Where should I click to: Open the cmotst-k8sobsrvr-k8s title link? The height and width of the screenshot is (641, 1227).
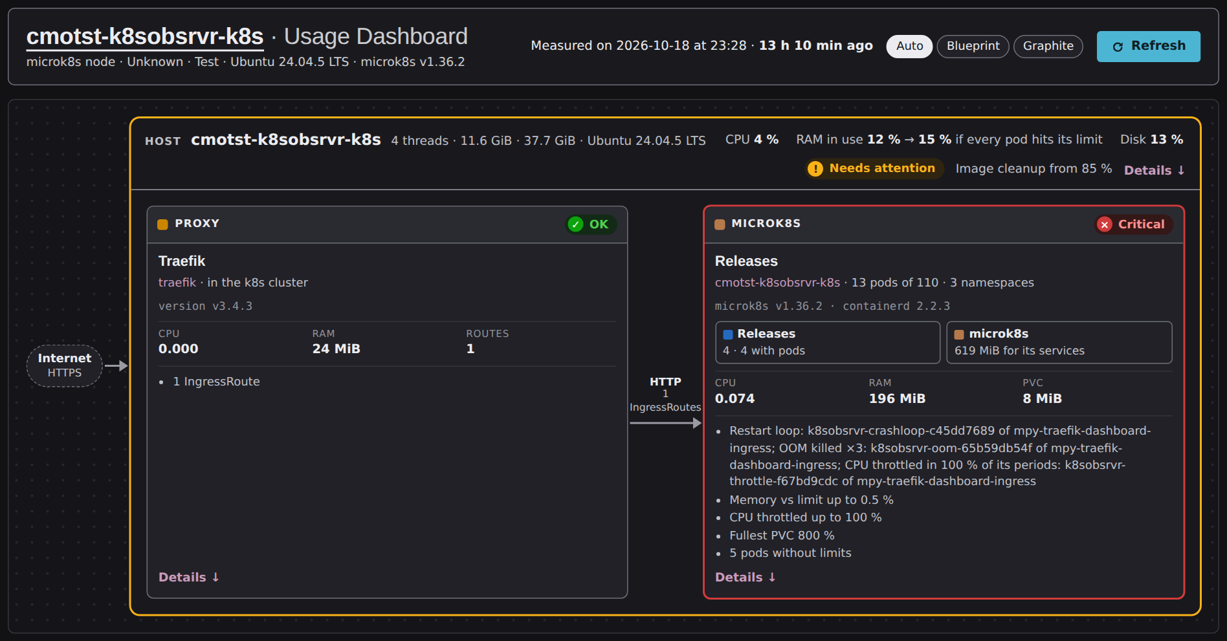[145, 37]
